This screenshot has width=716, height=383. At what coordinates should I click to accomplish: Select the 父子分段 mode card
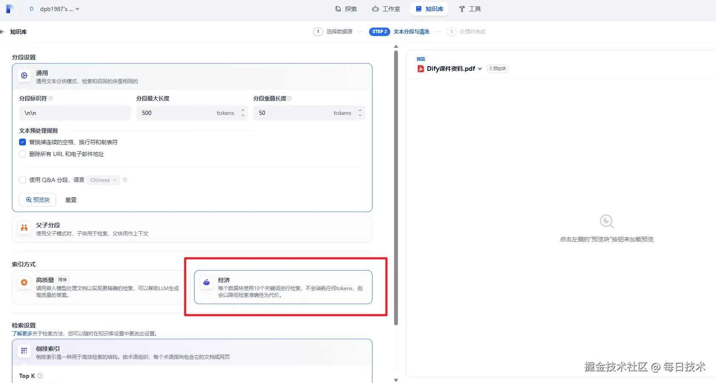click(x=192, y=229)
